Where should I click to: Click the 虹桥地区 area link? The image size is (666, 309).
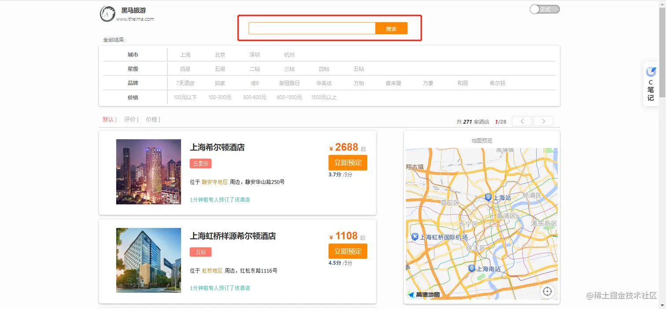[212, 271]
